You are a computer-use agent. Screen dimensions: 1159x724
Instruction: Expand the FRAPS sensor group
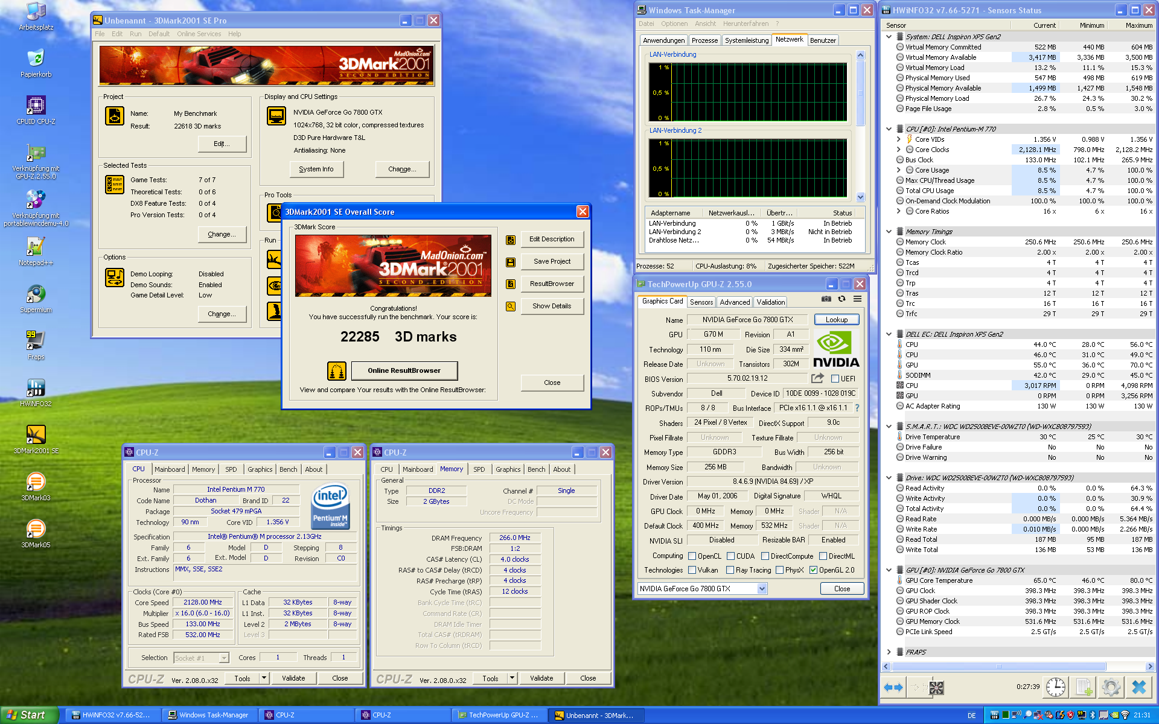pyautogui.click(x=889, y=652)
